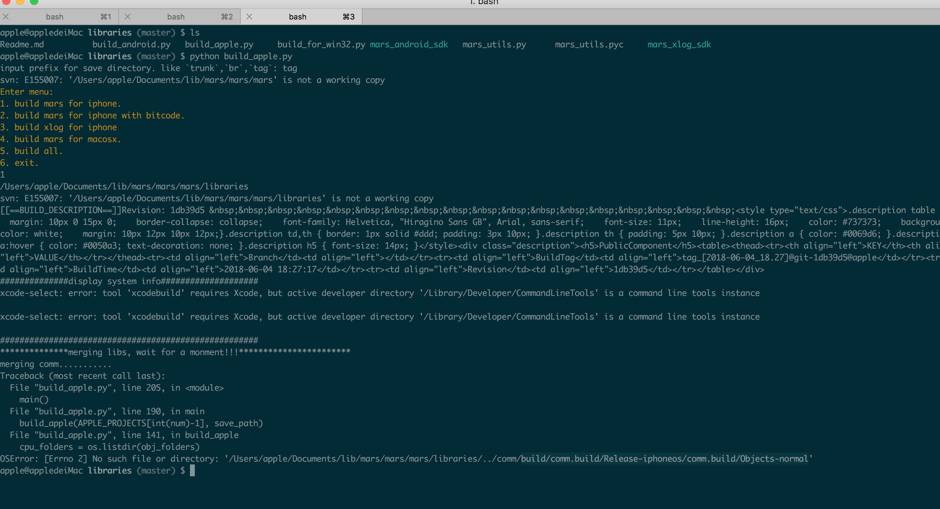
Task: Switch to the bash ⌘2 tab
Action: click(x=176, y=16)
